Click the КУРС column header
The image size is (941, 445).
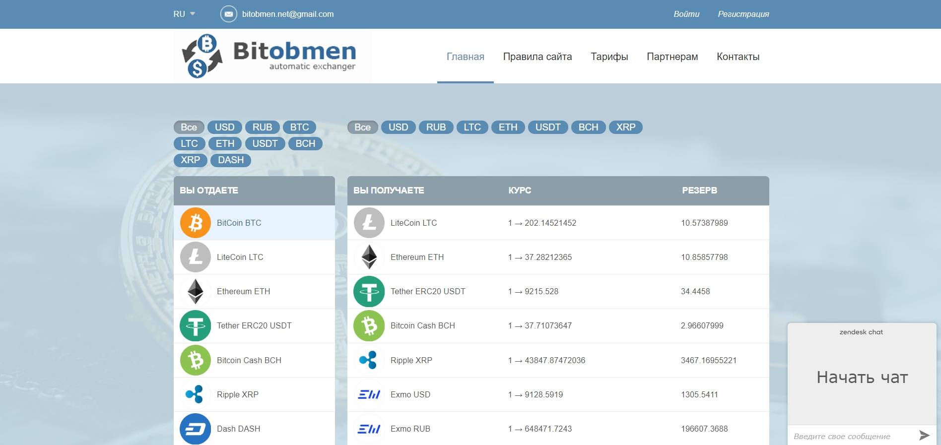520,190
